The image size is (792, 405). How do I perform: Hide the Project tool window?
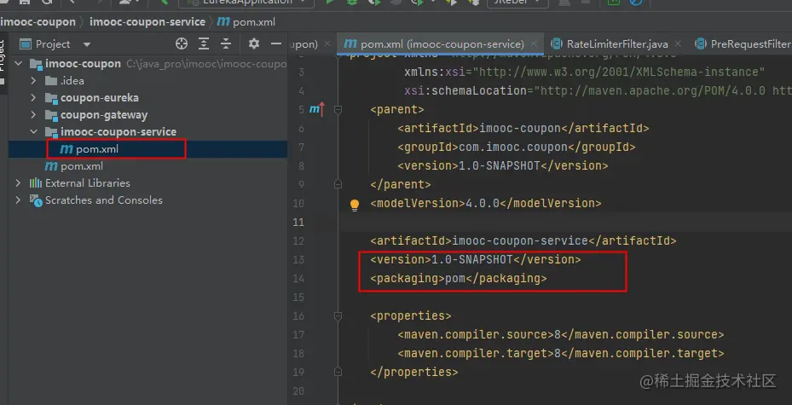click(x=275, y=44)
